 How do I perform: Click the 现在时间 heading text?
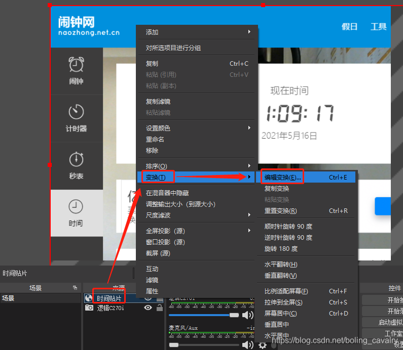(x=289, y=91)
